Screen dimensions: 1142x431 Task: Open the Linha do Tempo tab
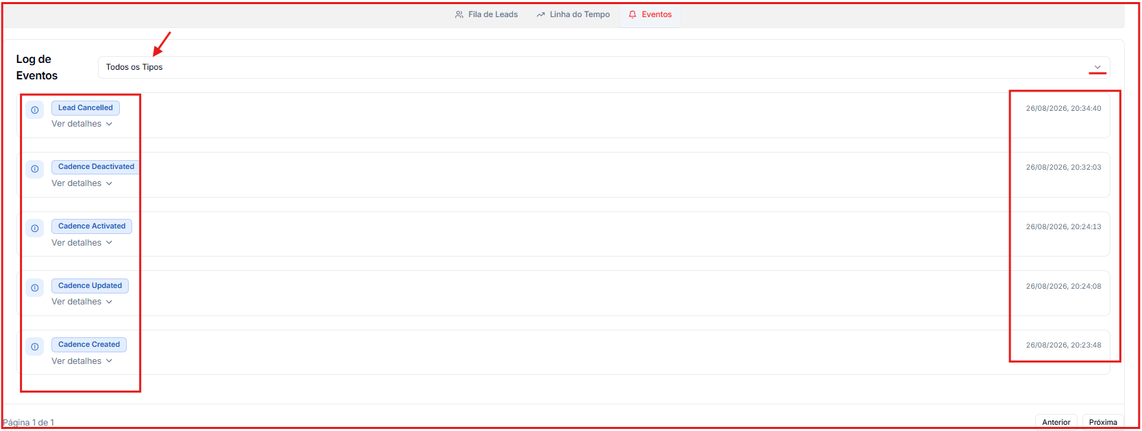click(573, 14)
